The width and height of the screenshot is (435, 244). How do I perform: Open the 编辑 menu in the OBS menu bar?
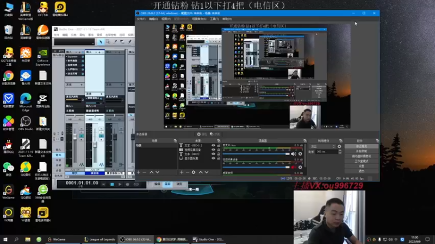click(x=153, y=19)
